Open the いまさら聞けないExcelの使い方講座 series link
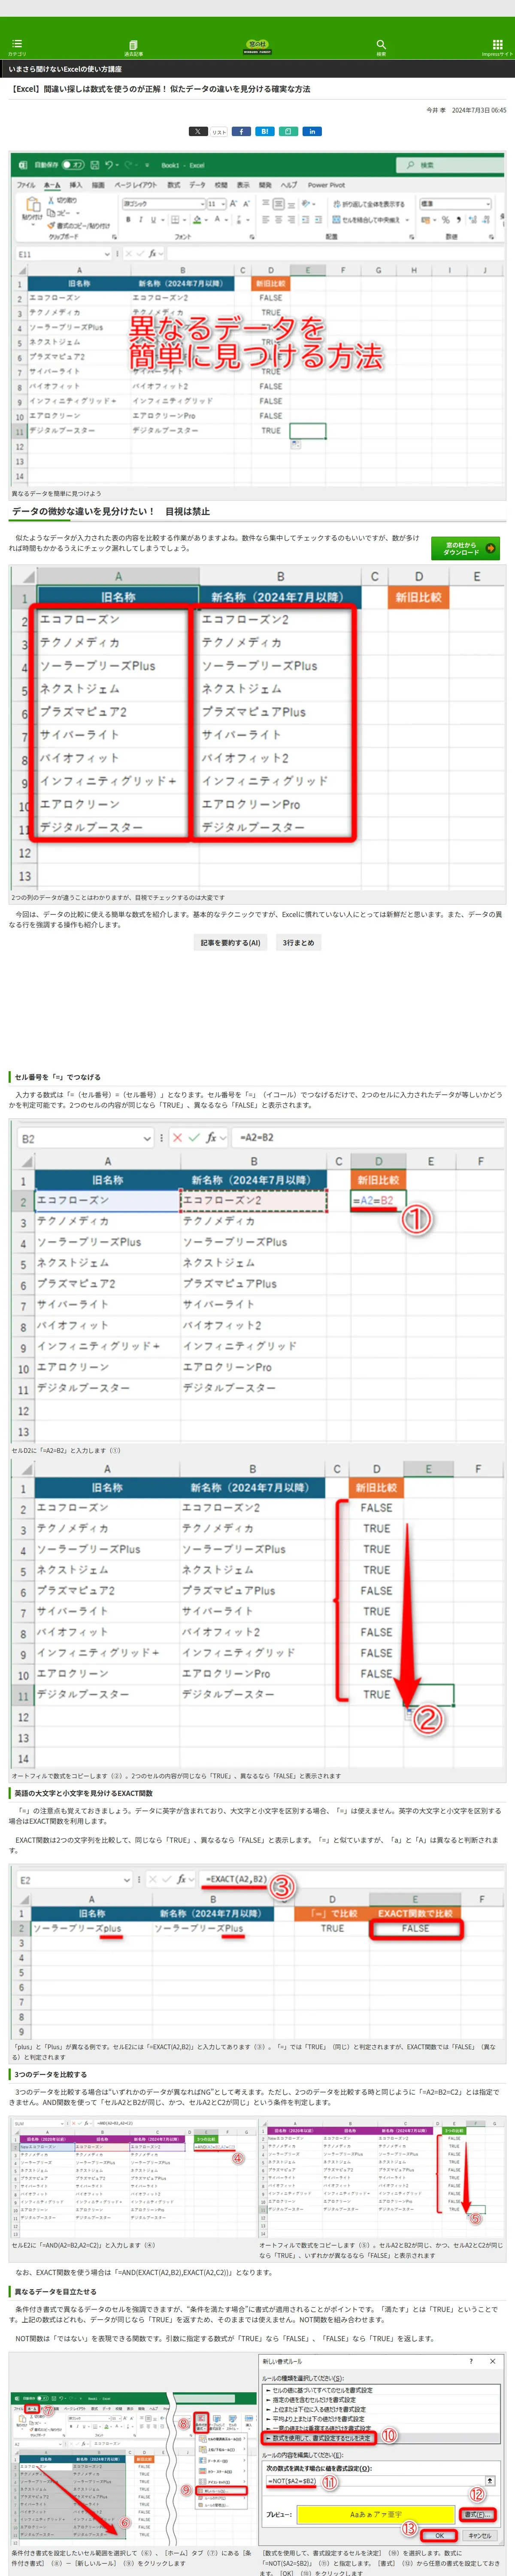This screenshot has width=515, height=2576. (65, 69)
